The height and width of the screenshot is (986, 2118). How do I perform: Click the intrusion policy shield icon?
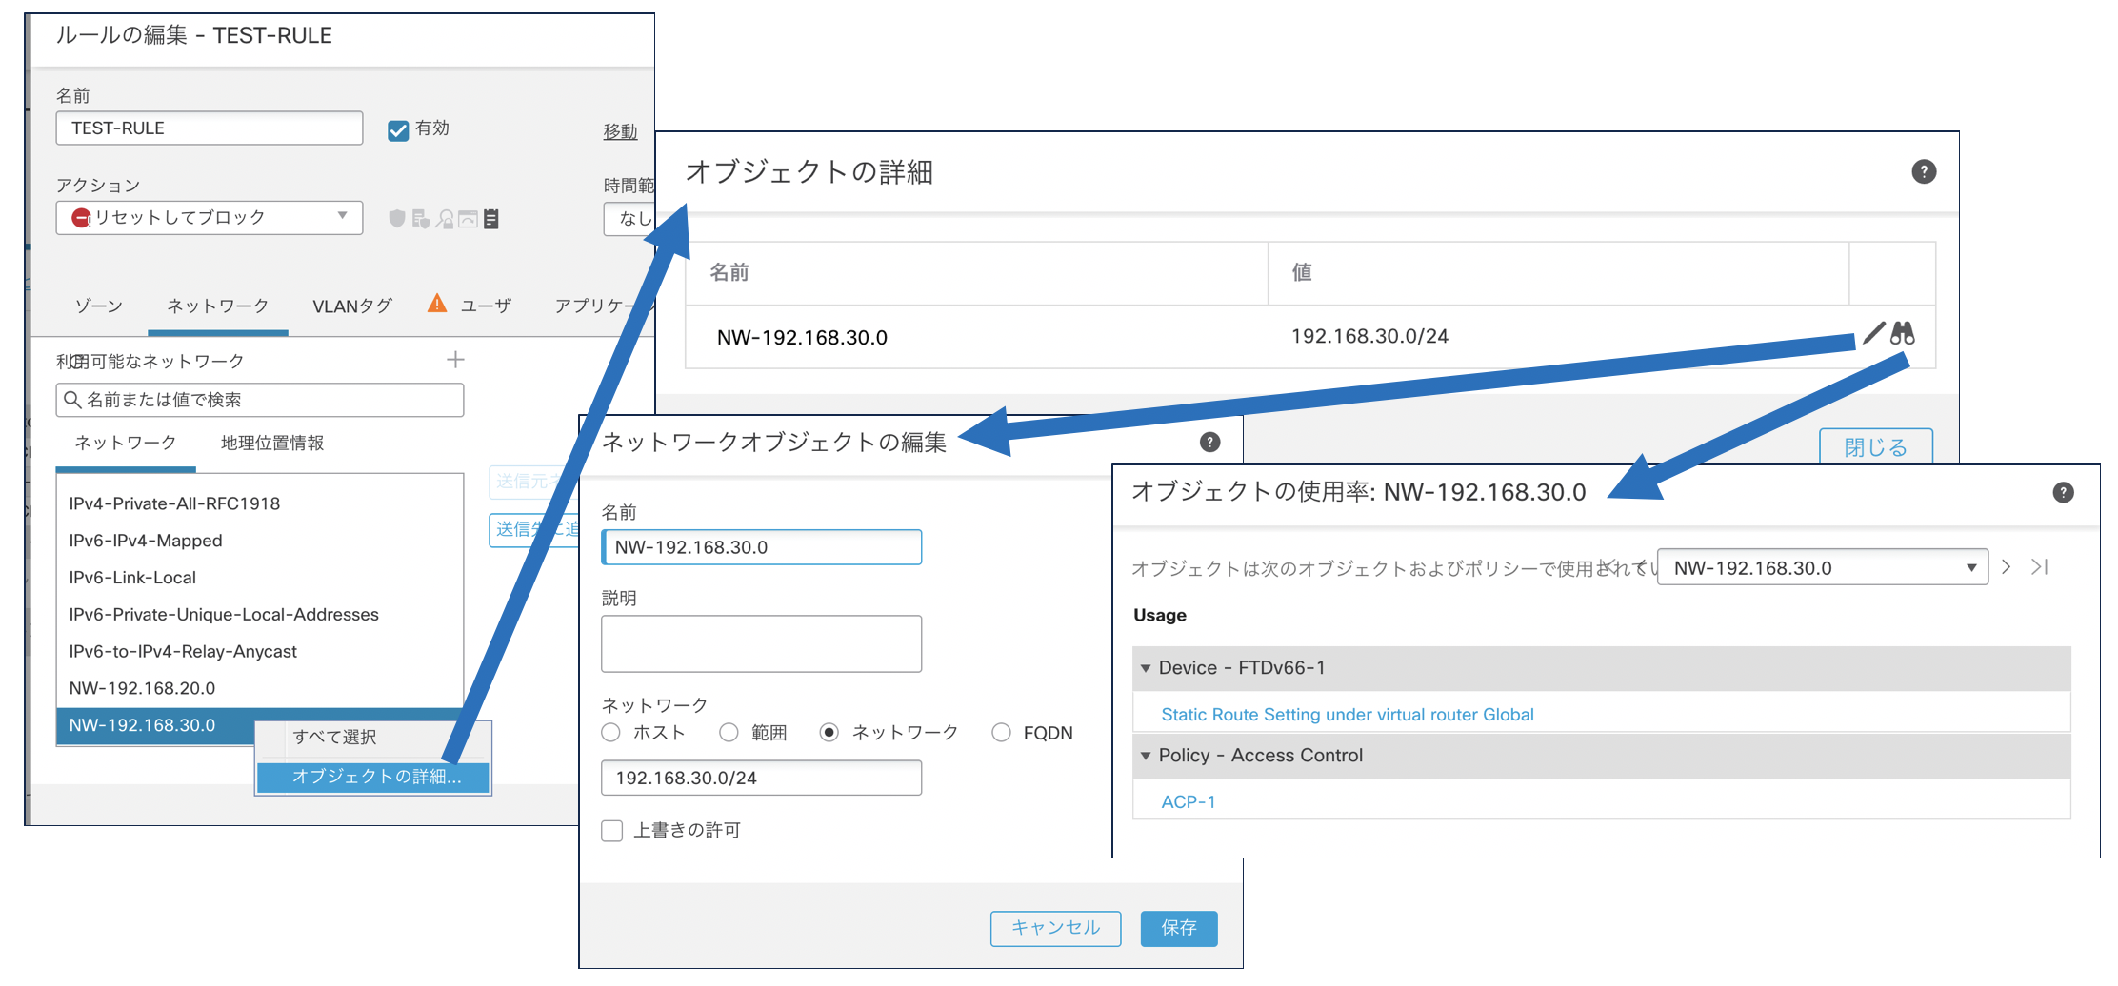tap(397, 219)
